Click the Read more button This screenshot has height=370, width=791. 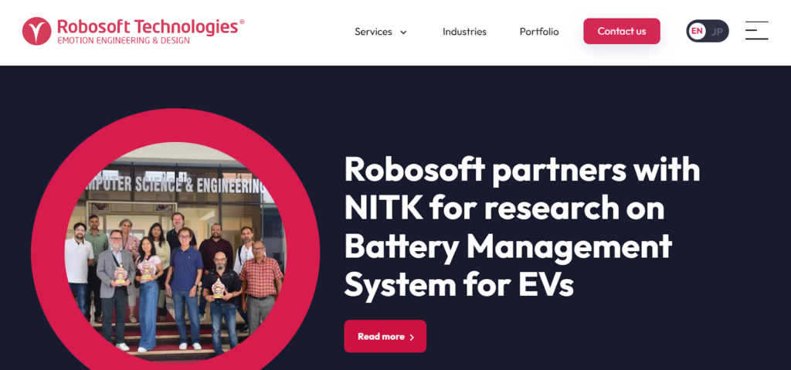tap(385, 336)
